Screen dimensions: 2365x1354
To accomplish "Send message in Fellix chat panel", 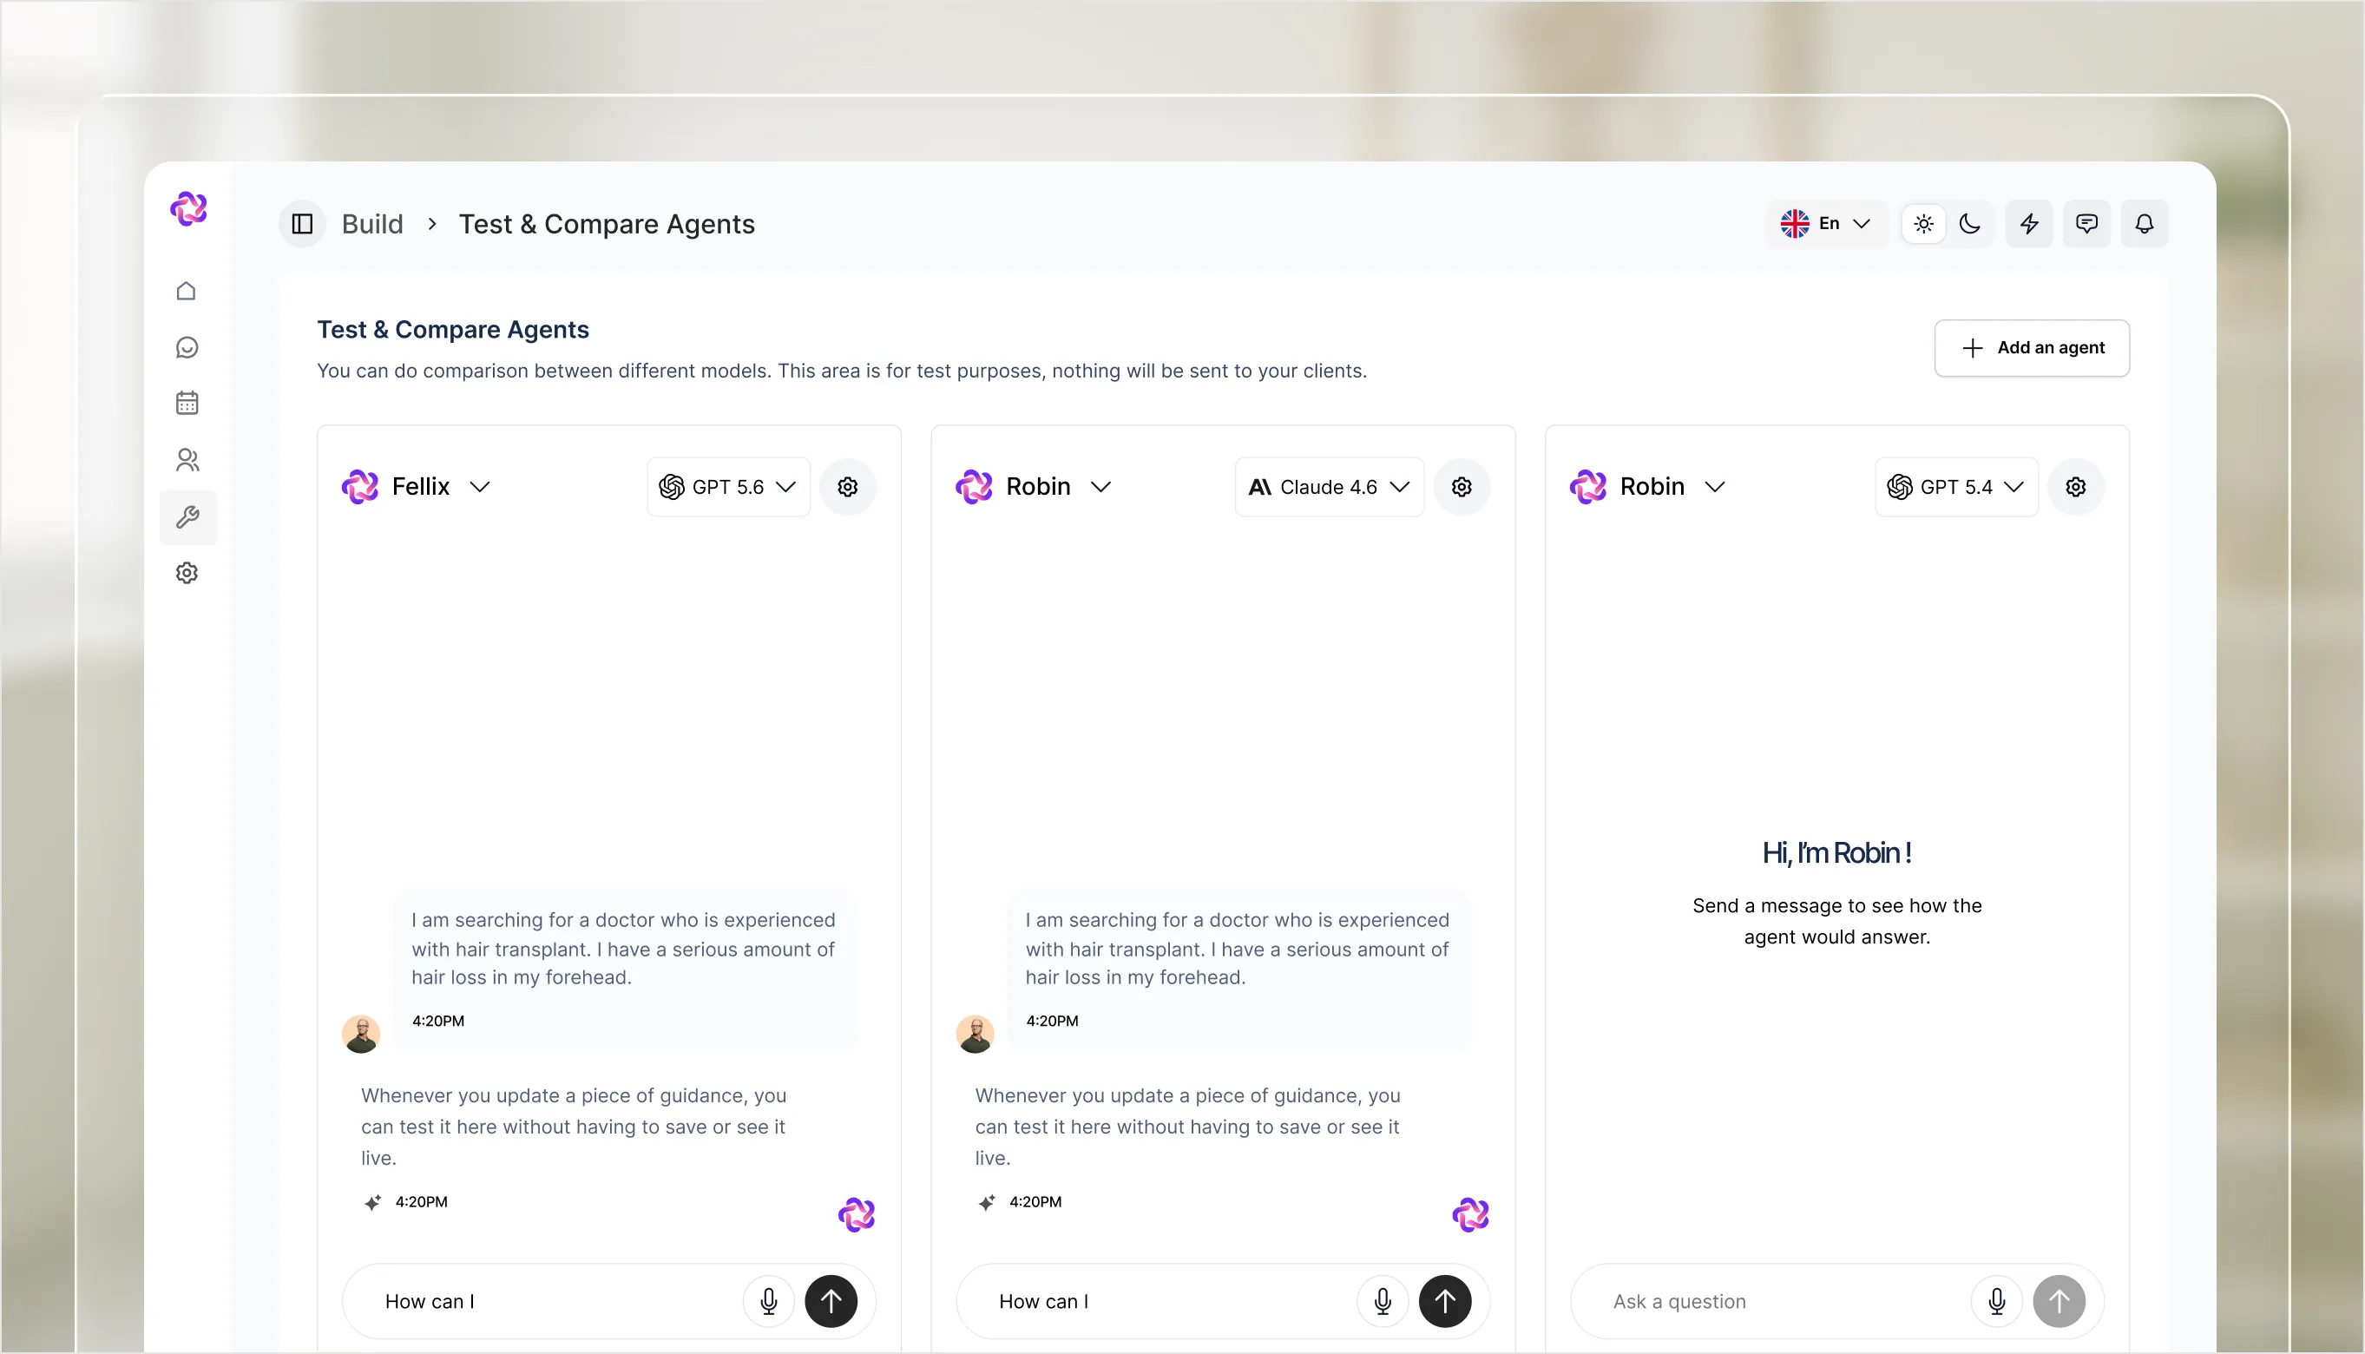I will point(831,1301).
